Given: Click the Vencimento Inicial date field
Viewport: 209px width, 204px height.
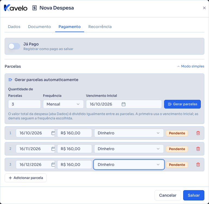Looking at the screenshot, I should point(124,104).
